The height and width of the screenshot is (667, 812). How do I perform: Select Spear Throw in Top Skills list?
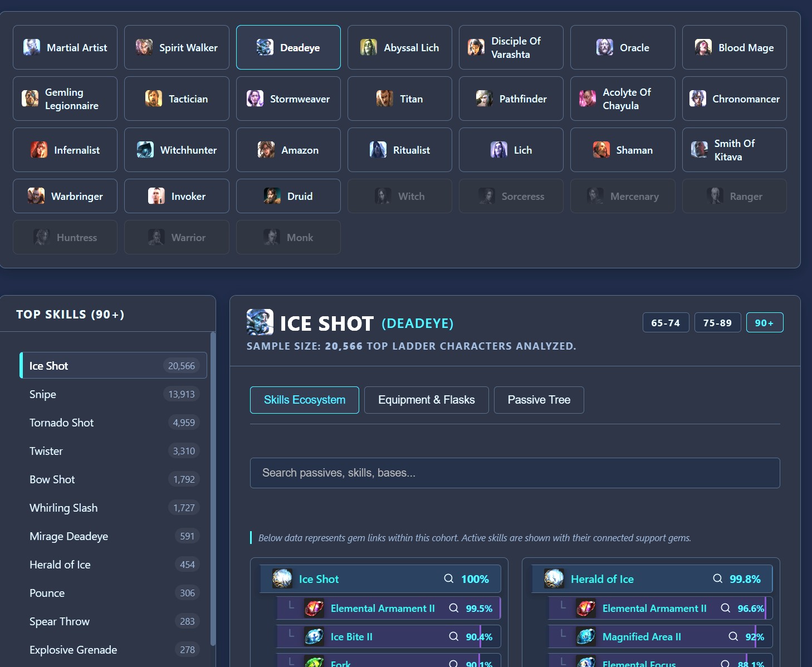point(113,621)
